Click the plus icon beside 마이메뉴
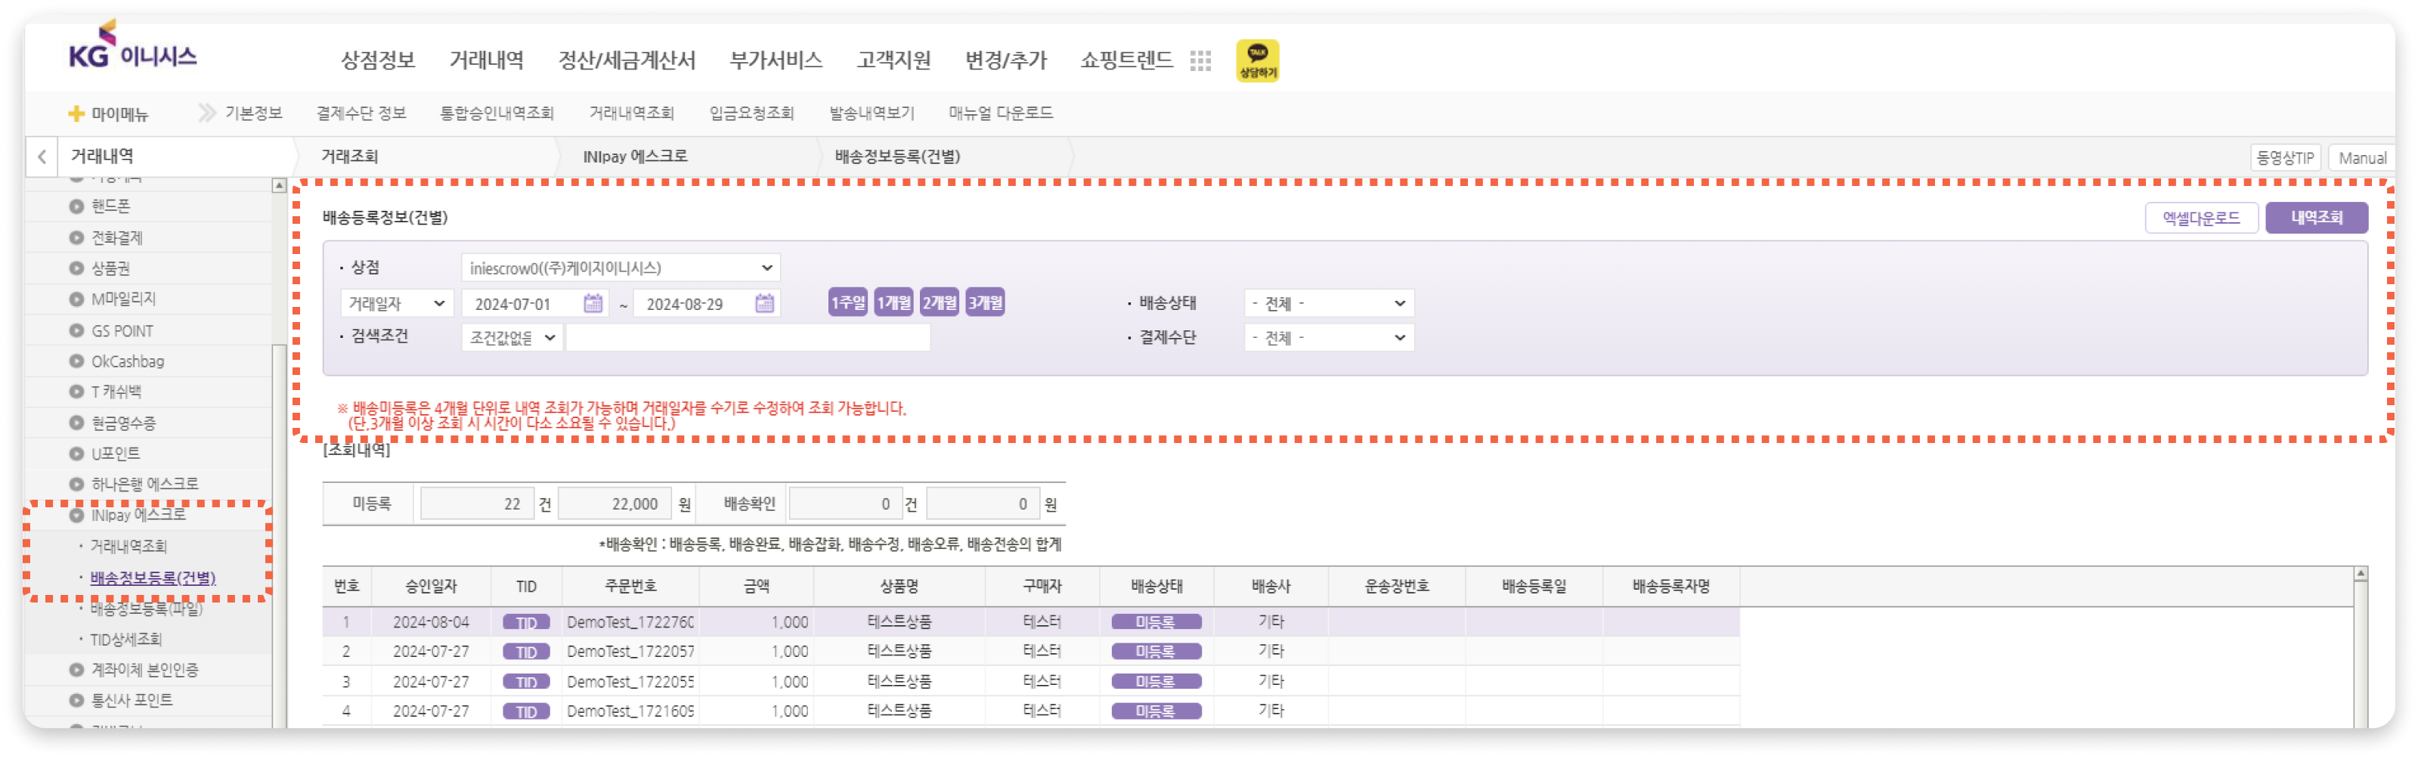 (x=76, y=113)
